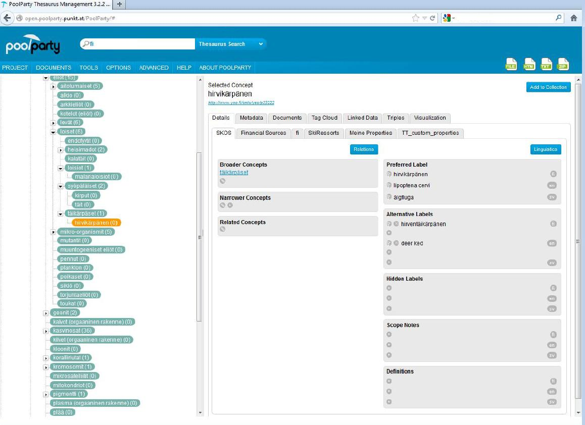Click the TXT export icon
Image resolution: width=585 pixels, height=425 pixels.
[546, 64]
